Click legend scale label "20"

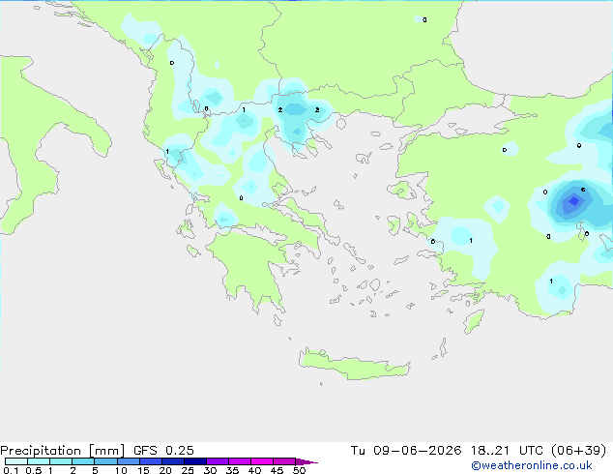pyautogui.click(x=165, y=470)
